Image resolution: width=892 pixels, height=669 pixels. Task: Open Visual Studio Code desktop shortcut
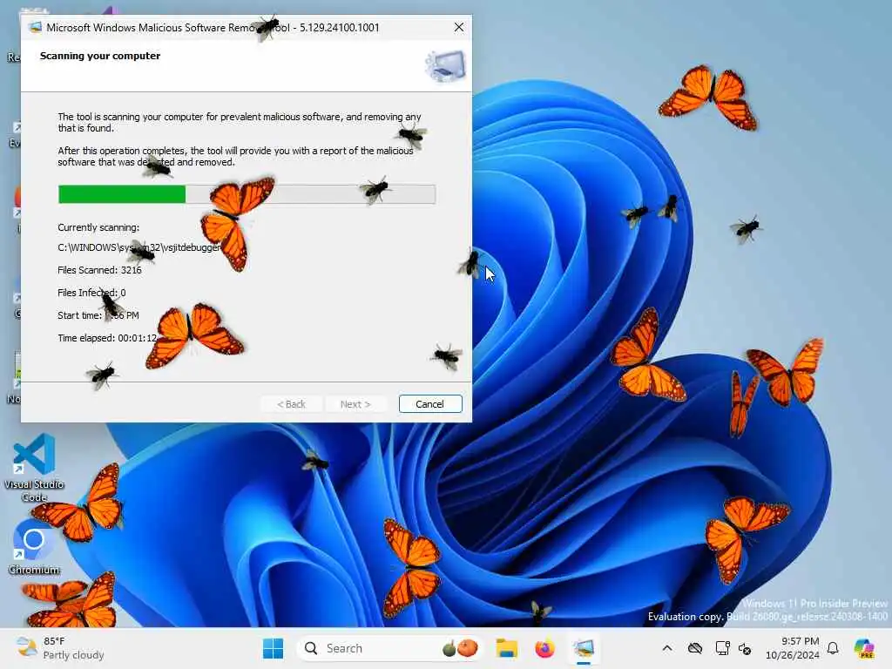tap(34, 468)
